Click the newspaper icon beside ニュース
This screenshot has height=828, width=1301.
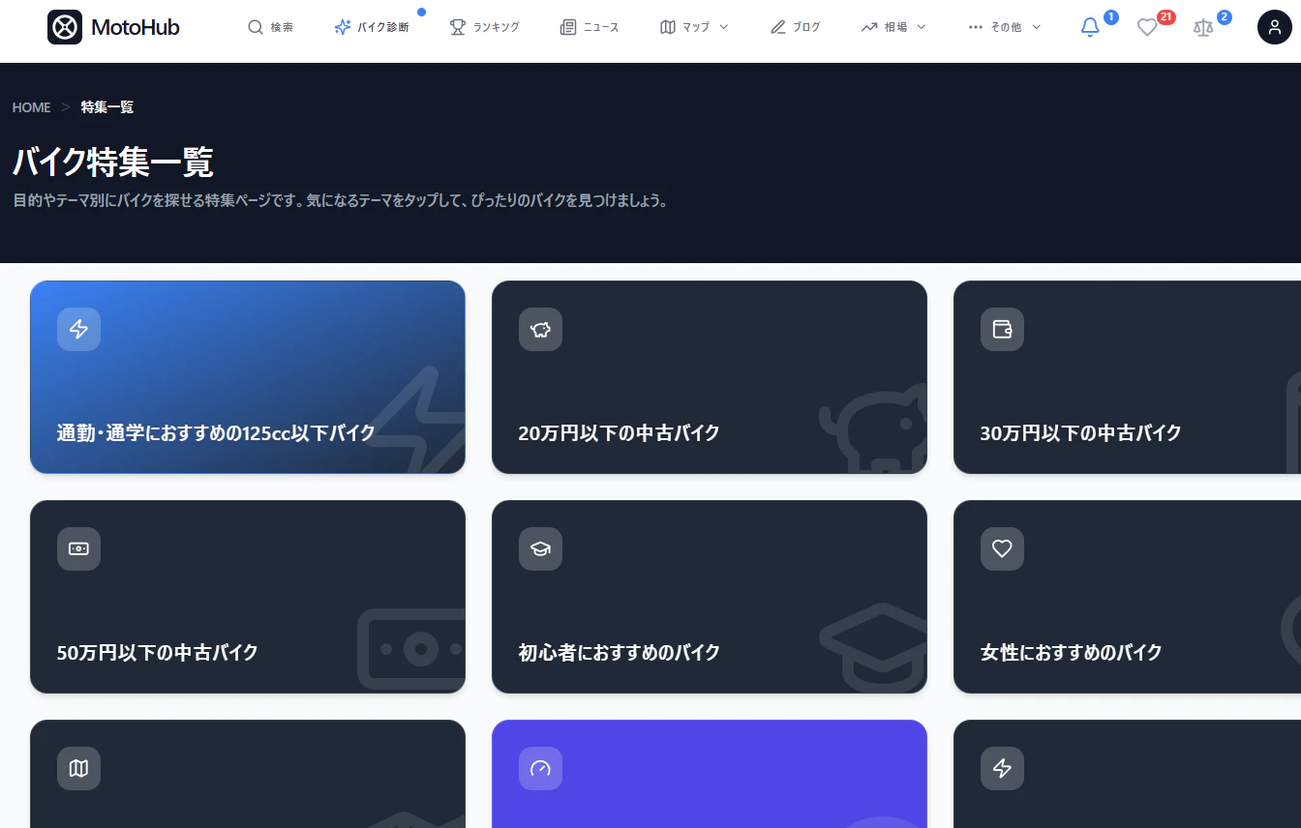click(568, 27)
